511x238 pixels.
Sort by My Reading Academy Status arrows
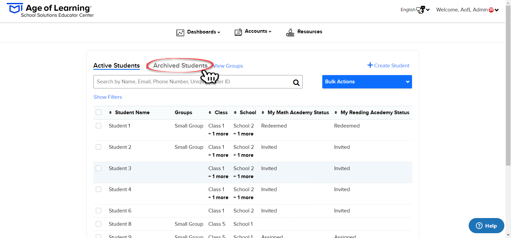[336, 113]
